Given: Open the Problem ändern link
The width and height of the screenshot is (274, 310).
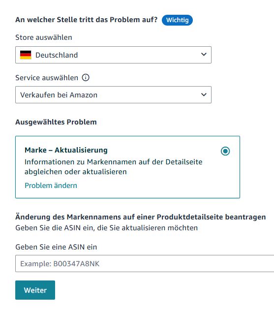Looking at the screenshot, I should [51, 186].
